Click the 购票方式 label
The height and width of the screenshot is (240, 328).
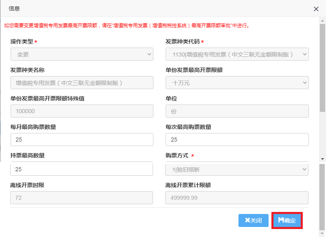177,155
